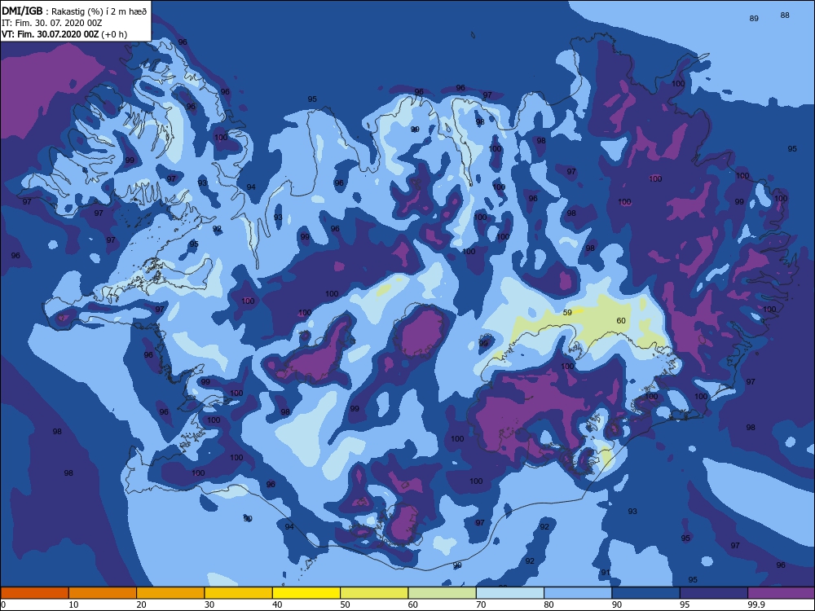Click the 70–80 pale blue legend swatch
Viewport: 815px width, 611px height.
(x=510, y=593)
